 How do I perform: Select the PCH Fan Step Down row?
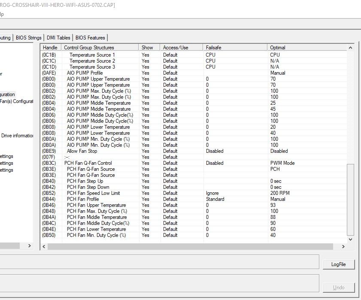point(194,187)
